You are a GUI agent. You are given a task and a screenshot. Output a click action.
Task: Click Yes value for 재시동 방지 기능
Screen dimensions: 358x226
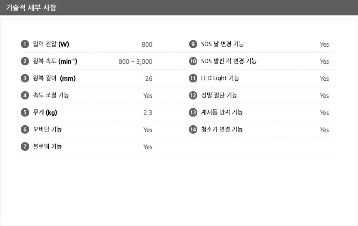click(x=324, y=113)
